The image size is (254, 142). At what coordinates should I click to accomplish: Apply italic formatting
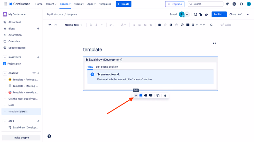[x=97, y=25]
